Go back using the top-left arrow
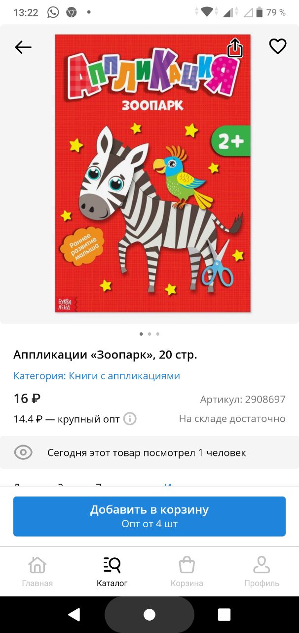The height and width of the screenshot is (633, 299). (x=23, y=47)
